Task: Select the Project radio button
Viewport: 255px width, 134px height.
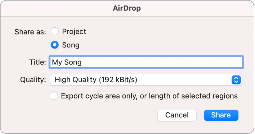Action: (x=54, y=32)
